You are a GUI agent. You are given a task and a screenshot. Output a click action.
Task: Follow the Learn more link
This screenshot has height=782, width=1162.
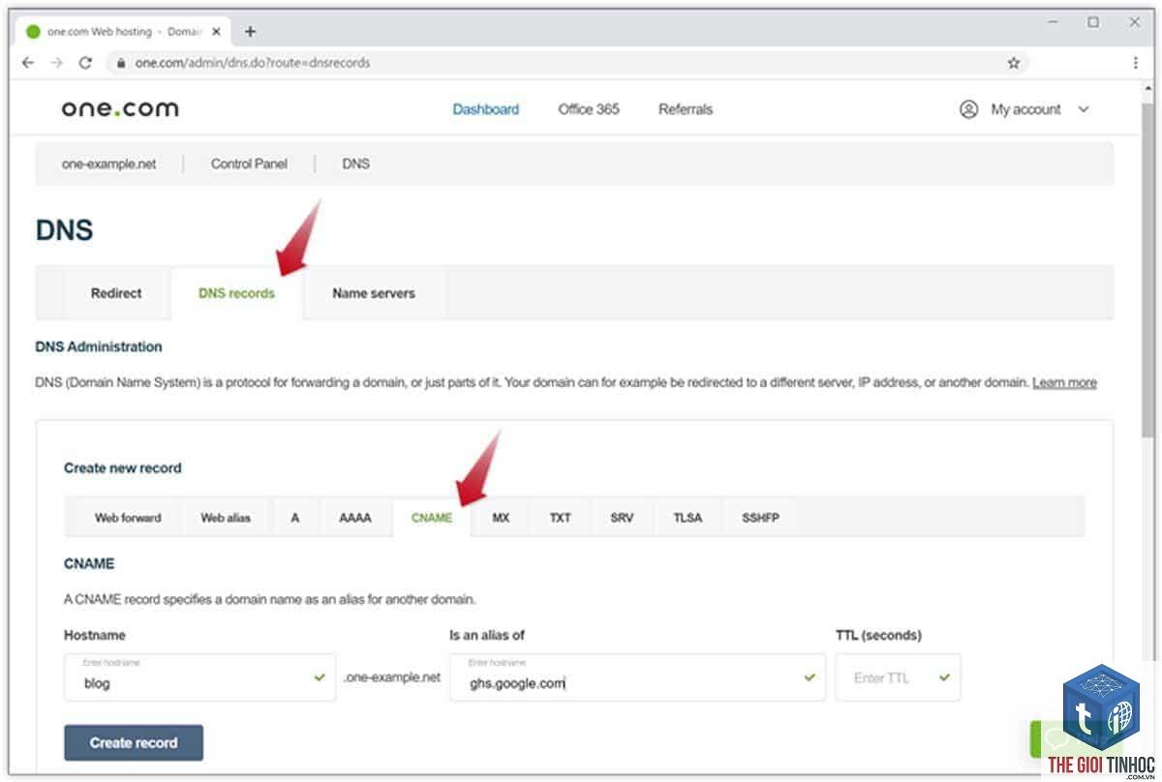pos(1064,383)
